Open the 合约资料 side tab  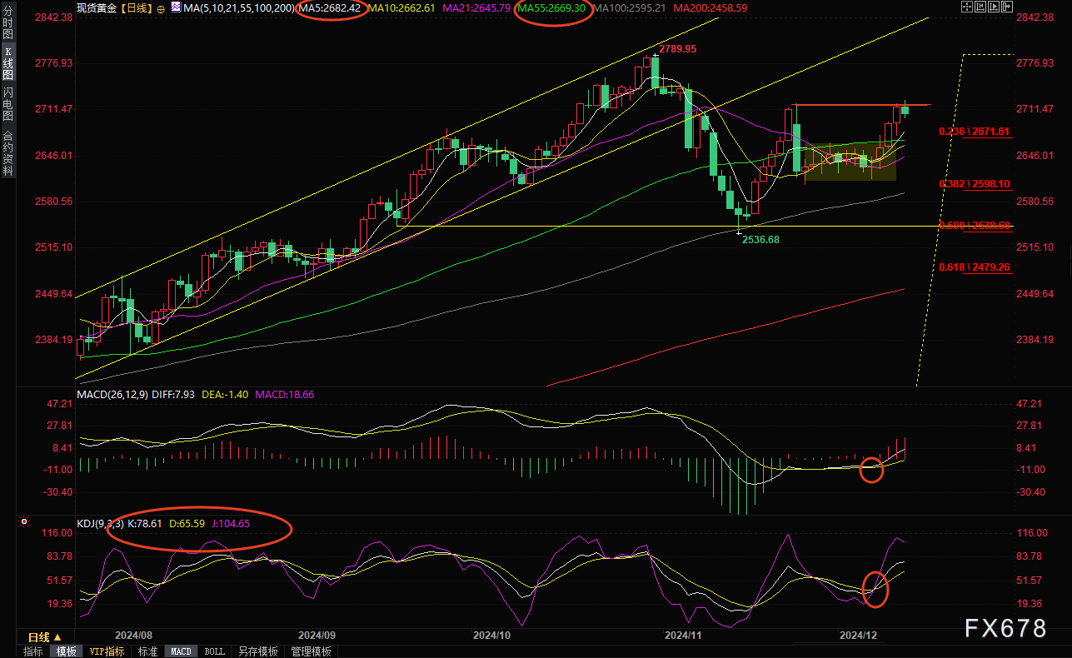(x=7, y=152)
